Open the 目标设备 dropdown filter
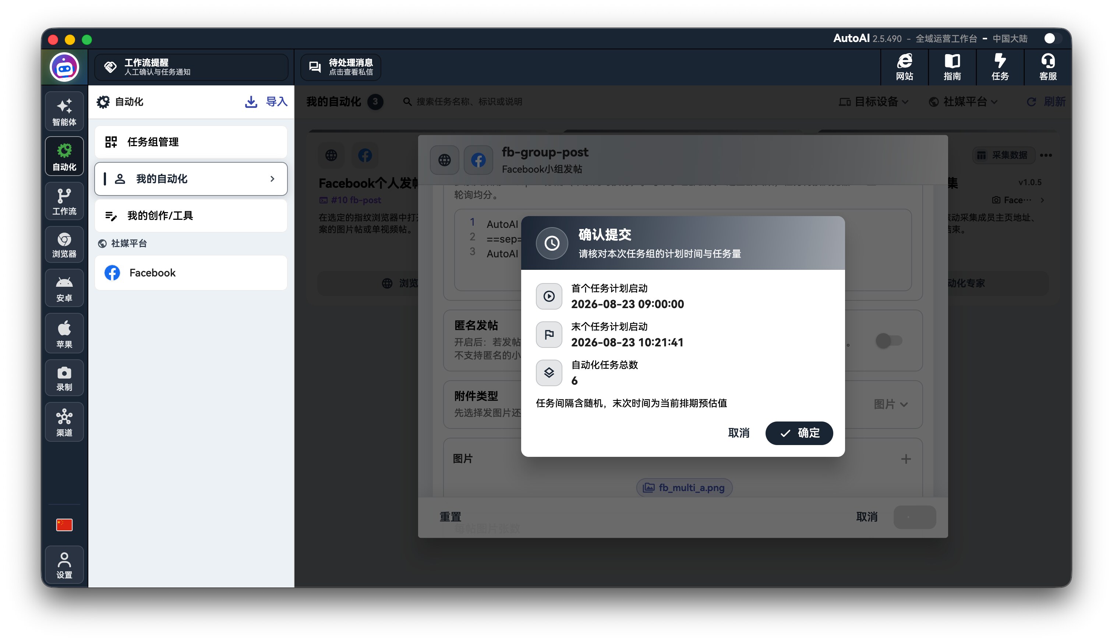 (873, 102)
